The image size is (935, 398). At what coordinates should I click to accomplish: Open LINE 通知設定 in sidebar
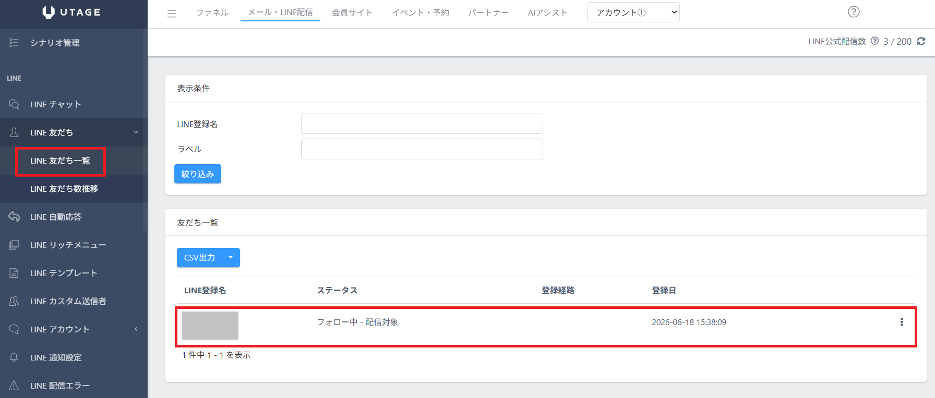coord(56,357)
